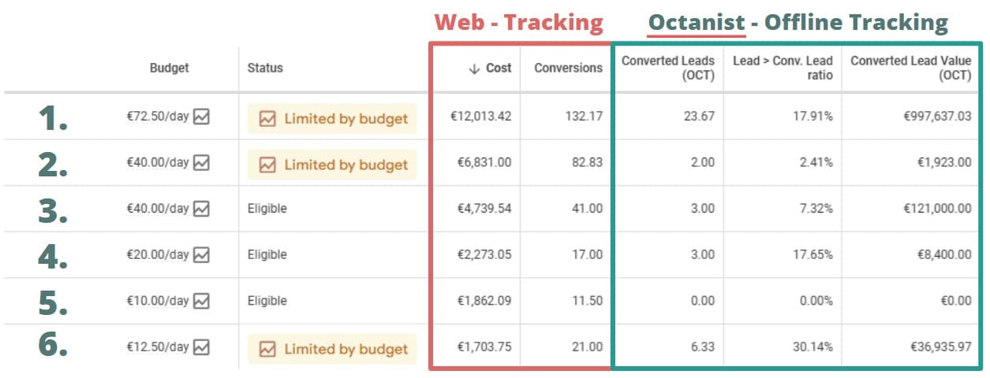The width and height of the screenshot is (990, 378).
Task: Sort by the Conversions column header
Action: (x=568, y=69)
